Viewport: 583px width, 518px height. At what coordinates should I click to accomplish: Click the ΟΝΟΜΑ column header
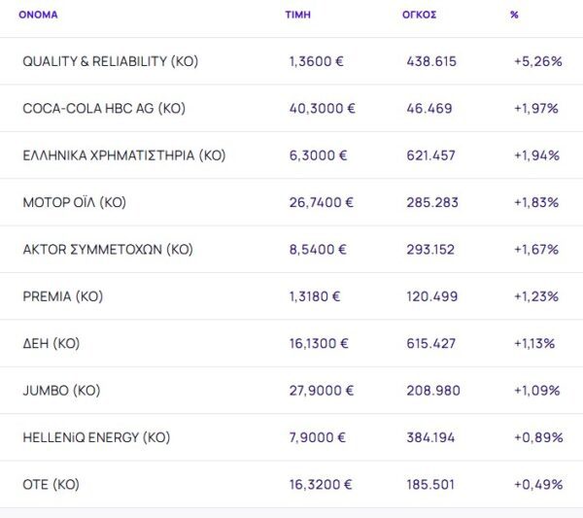click(38, 16)
